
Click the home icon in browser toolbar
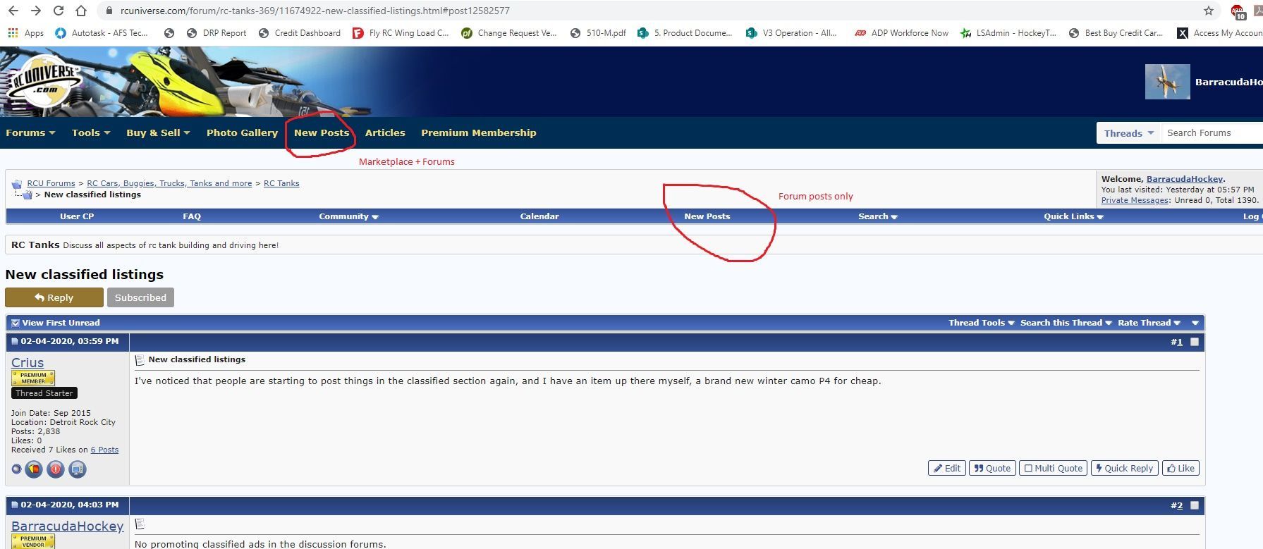coord(81,11)
